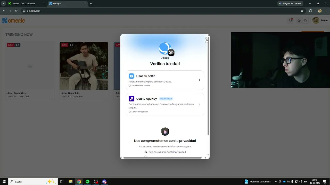This screenshot has width=330, height=185.
Task: Click the omegle.com address bar
Action: point(163,11)
